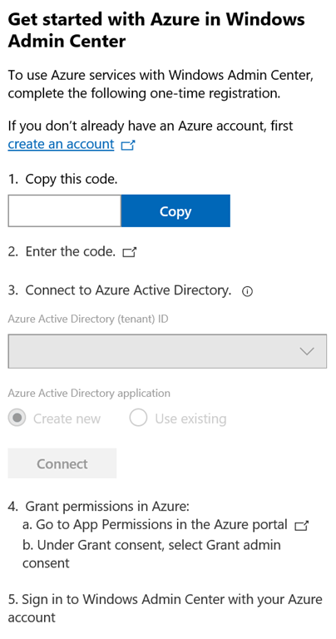Expand the tenant ID dropdown chevron
This screenshot has height=639, width=336.
(x=307, y=351)
